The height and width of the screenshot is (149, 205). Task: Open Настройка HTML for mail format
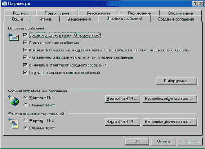tap(122, 99)
